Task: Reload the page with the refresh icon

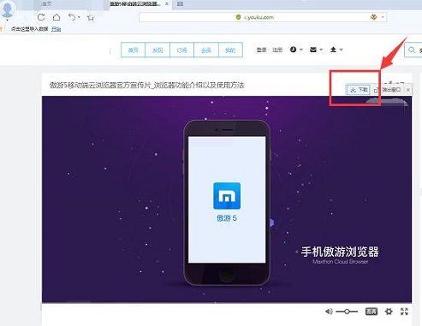Action: pos(41,17)
